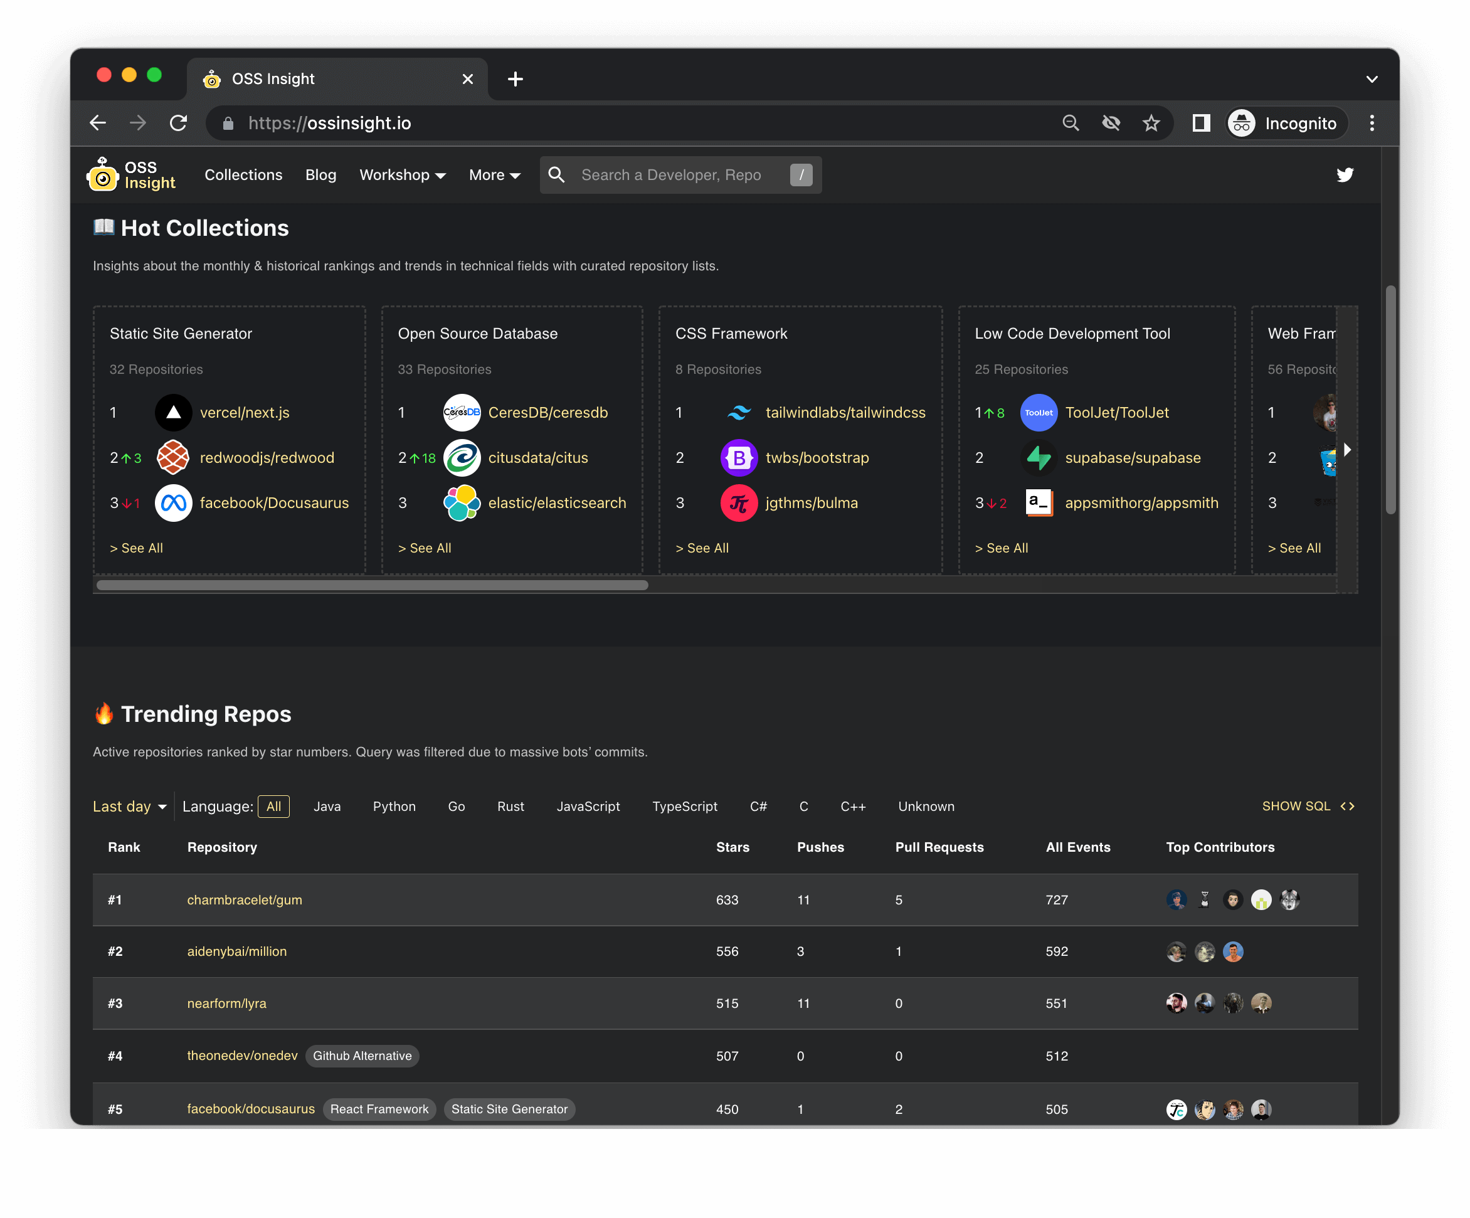Click the Incognito profile icon
The width and height of the screenshot is (1470, 1218).
pos(1241,123)
